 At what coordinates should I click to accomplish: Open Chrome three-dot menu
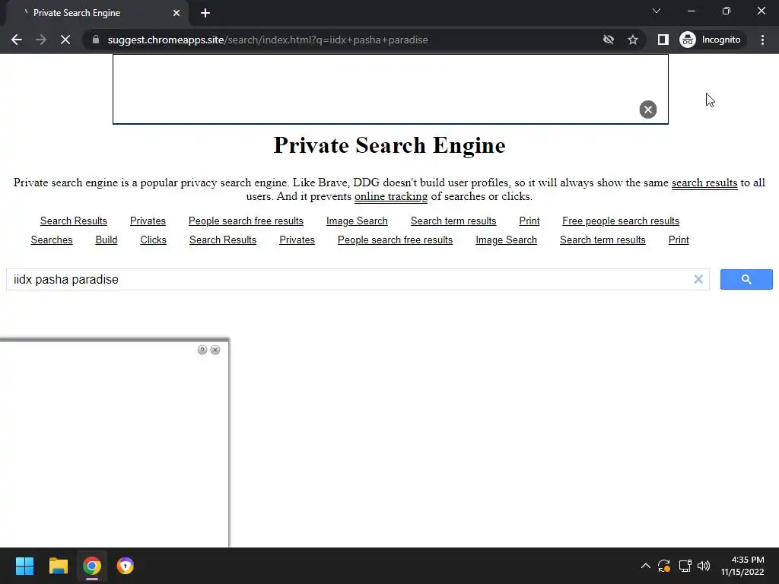762,40
